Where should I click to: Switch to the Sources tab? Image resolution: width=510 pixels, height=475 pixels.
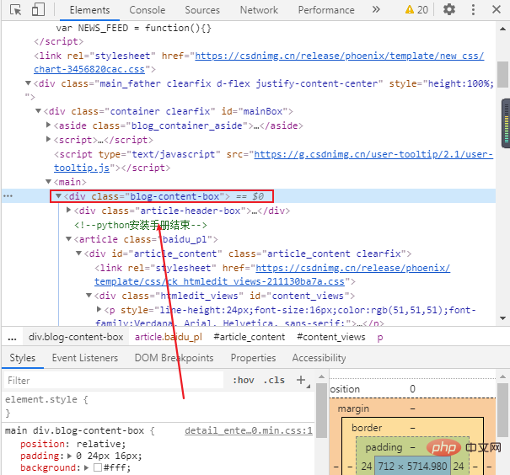tap(202, 10)
